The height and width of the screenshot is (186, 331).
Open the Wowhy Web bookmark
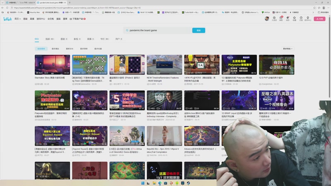34,12
